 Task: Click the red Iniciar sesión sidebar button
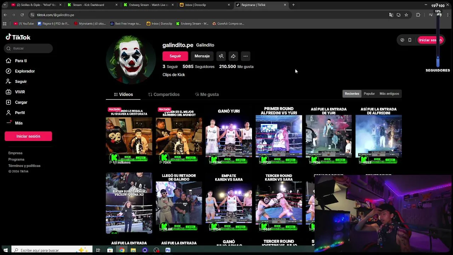pyautogui.click(x=28, y=136)
